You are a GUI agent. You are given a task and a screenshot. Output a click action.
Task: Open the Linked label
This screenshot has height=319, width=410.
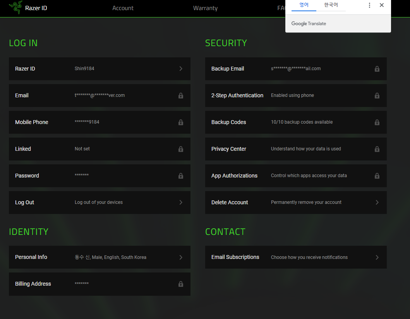(23, 149)
